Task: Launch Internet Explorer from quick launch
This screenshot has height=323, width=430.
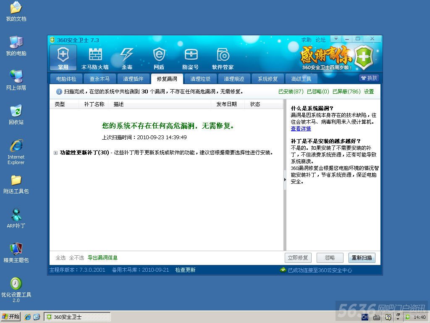Action: coord(28,317)
